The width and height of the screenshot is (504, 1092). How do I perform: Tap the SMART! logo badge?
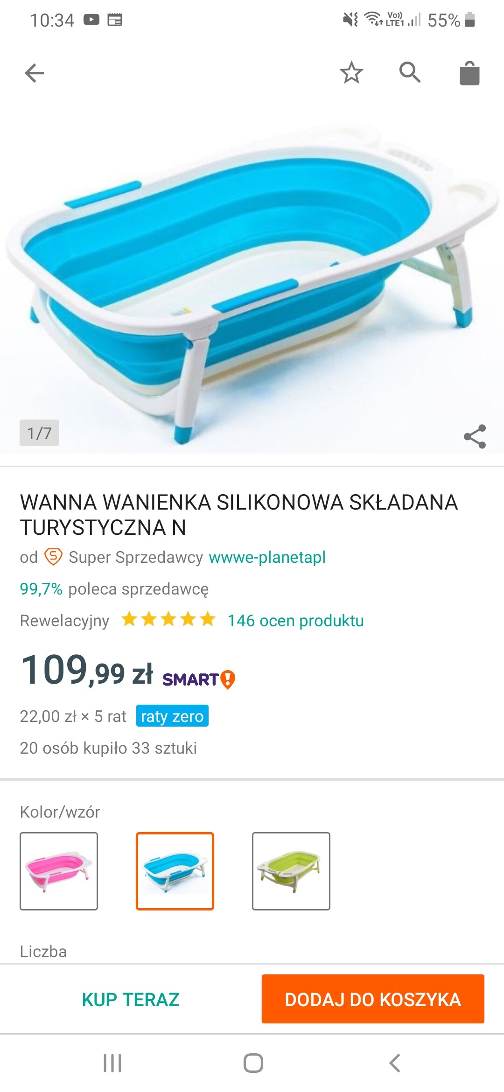coord(199,679)
